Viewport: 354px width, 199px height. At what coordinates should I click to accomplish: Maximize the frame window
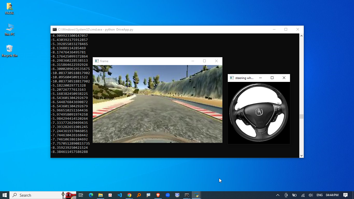(204, 61)
